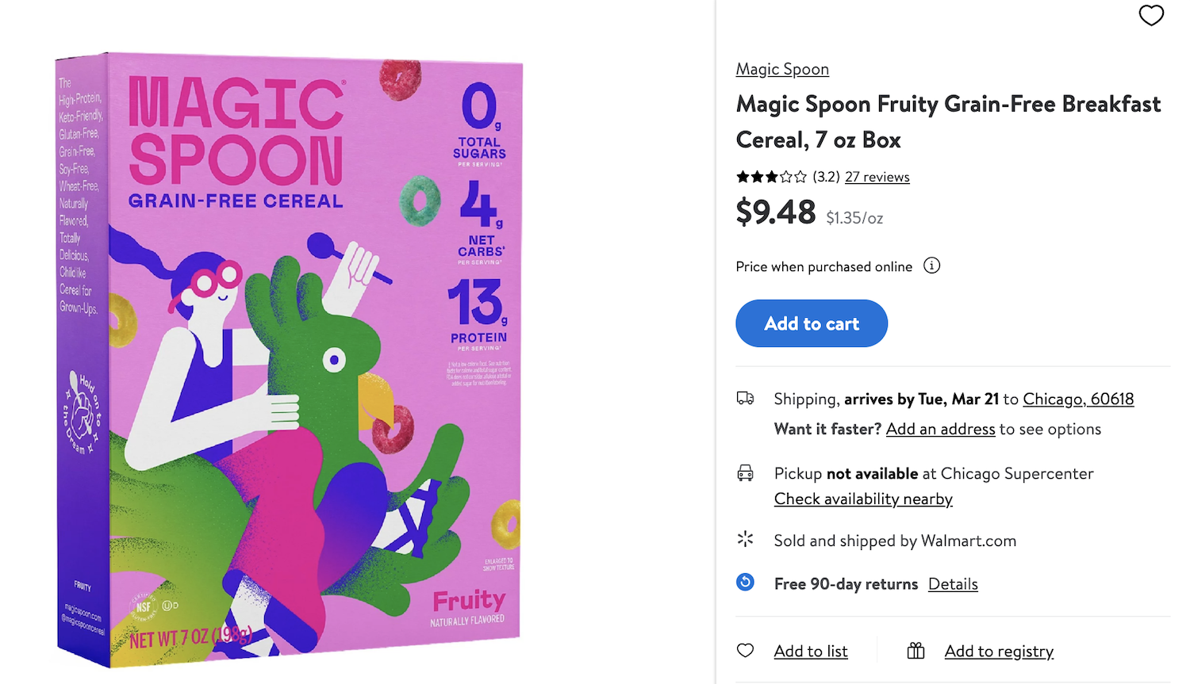Image resolution: width=1190 pixels, height=684 pixels.
Task: Add the cereal to cart
Action: coord(812,323)
